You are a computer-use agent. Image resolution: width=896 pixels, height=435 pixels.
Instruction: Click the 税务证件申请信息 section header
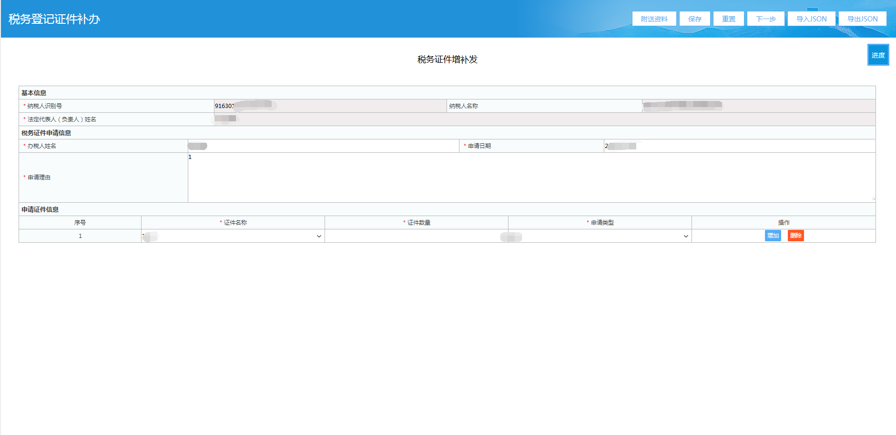click(x=46, y=133)
